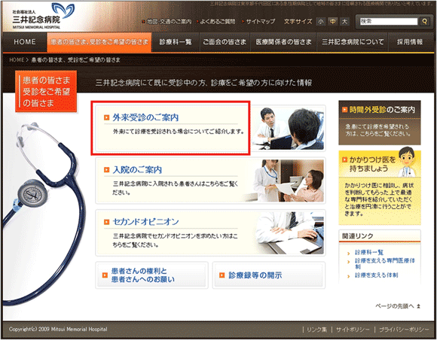Open 採用情報 nav item
Image resolution: width=437 pixels, height=340 pixels.
click(x=410, y=42)
